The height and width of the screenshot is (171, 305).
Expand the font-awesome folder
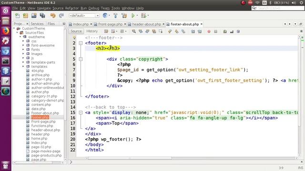pos(23,46)
